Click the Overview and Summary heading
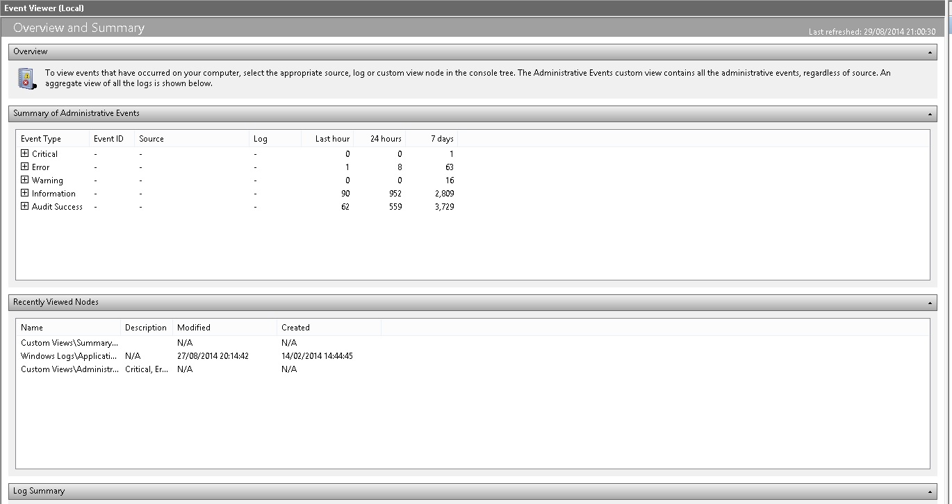The height and width of the screenshot is (504, 952). (79, 28)
